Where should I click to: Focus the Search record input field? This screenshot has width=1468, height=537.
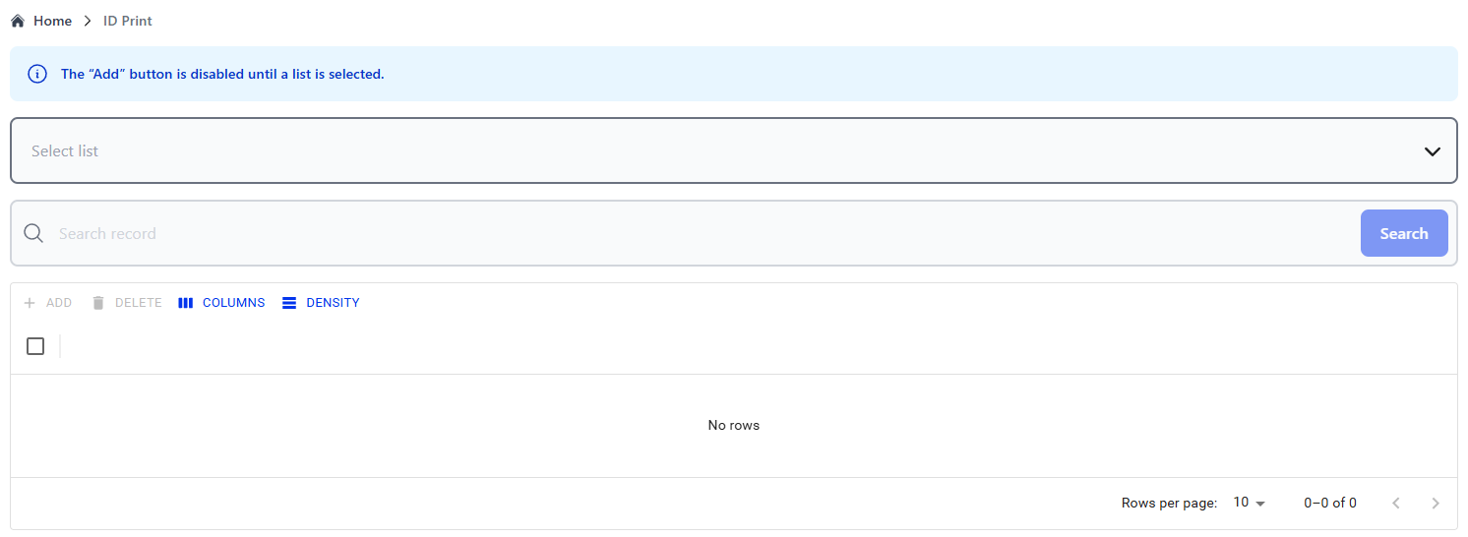[x=703, y=233]
